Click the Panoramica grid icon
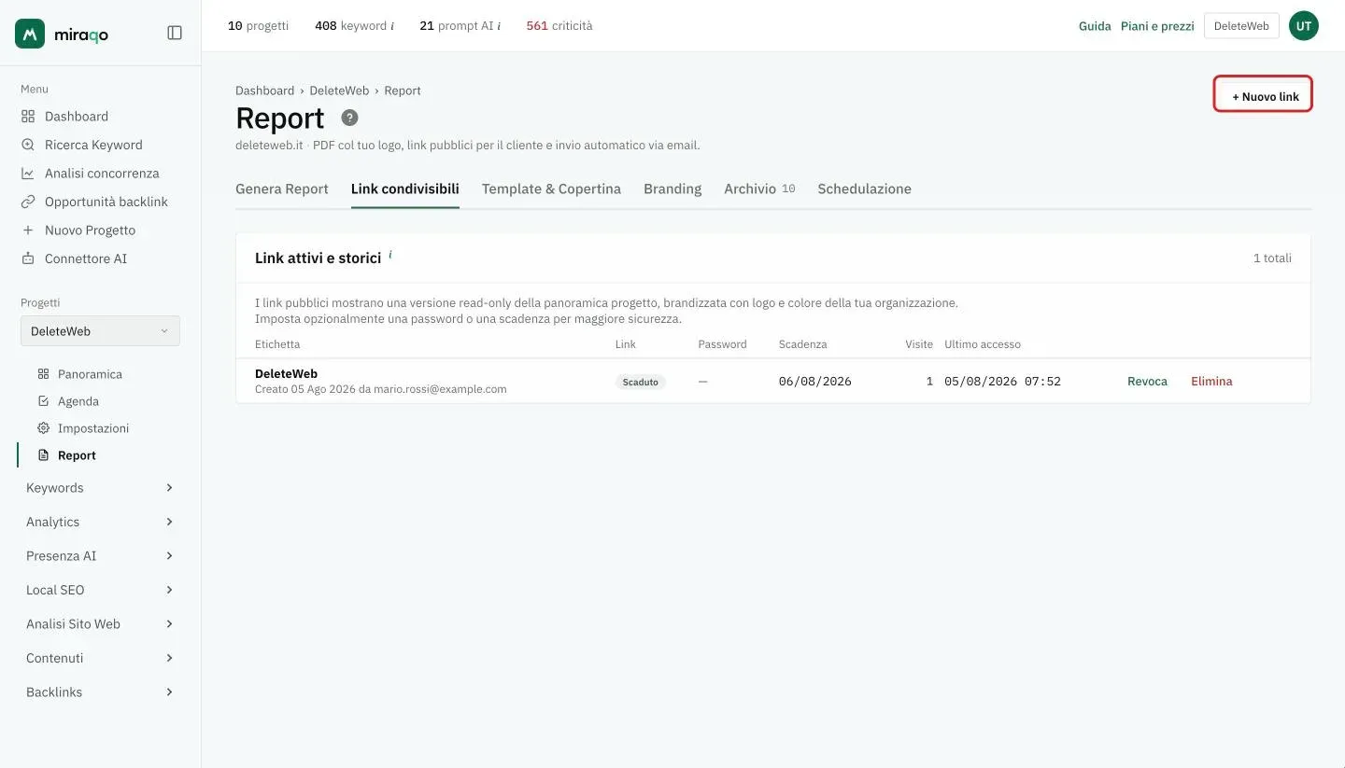Viewport: 1345px width, 768px height. pos(43,374)
